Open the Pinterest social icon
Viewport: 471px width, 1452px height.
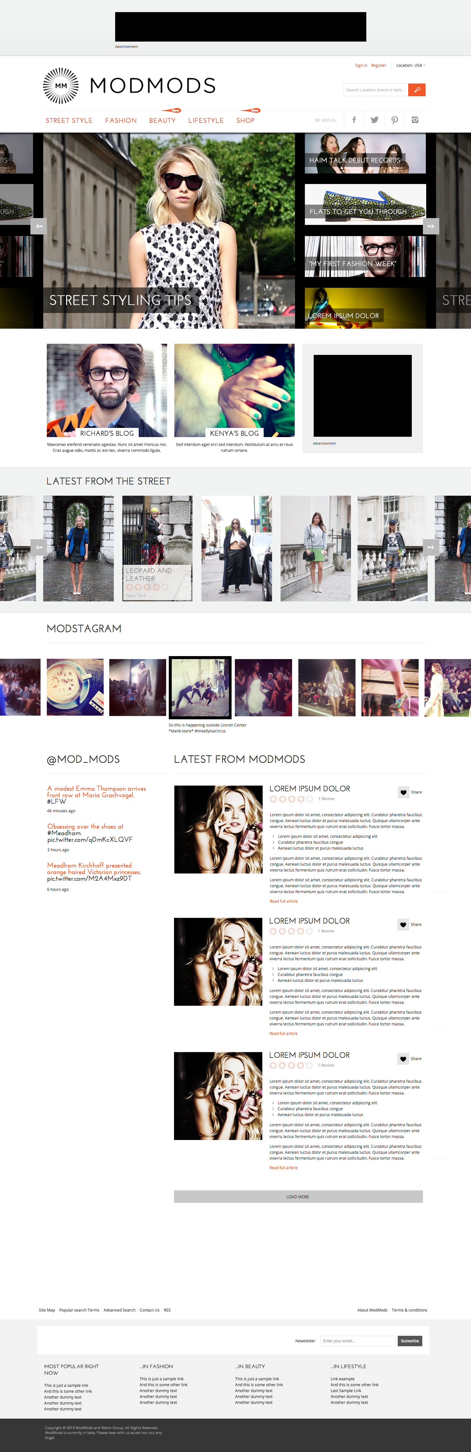click(394, 120)
